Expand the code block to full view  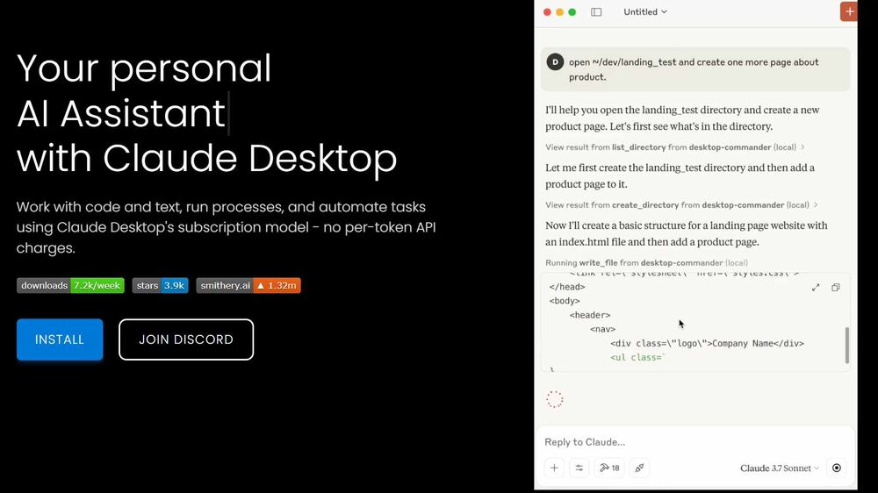(x=816, y=287)
